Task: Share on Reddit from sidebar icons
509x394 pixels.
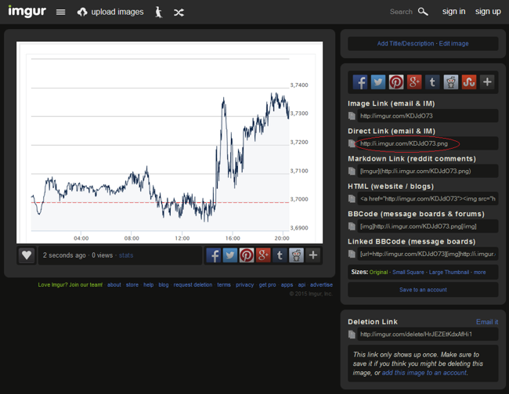Action: pos(451,81)
